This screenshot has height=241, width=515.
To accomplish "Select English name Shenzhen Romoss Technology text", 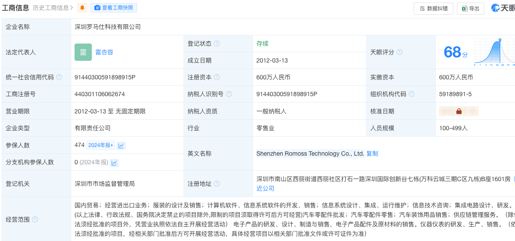I will (x=310, y=153).
